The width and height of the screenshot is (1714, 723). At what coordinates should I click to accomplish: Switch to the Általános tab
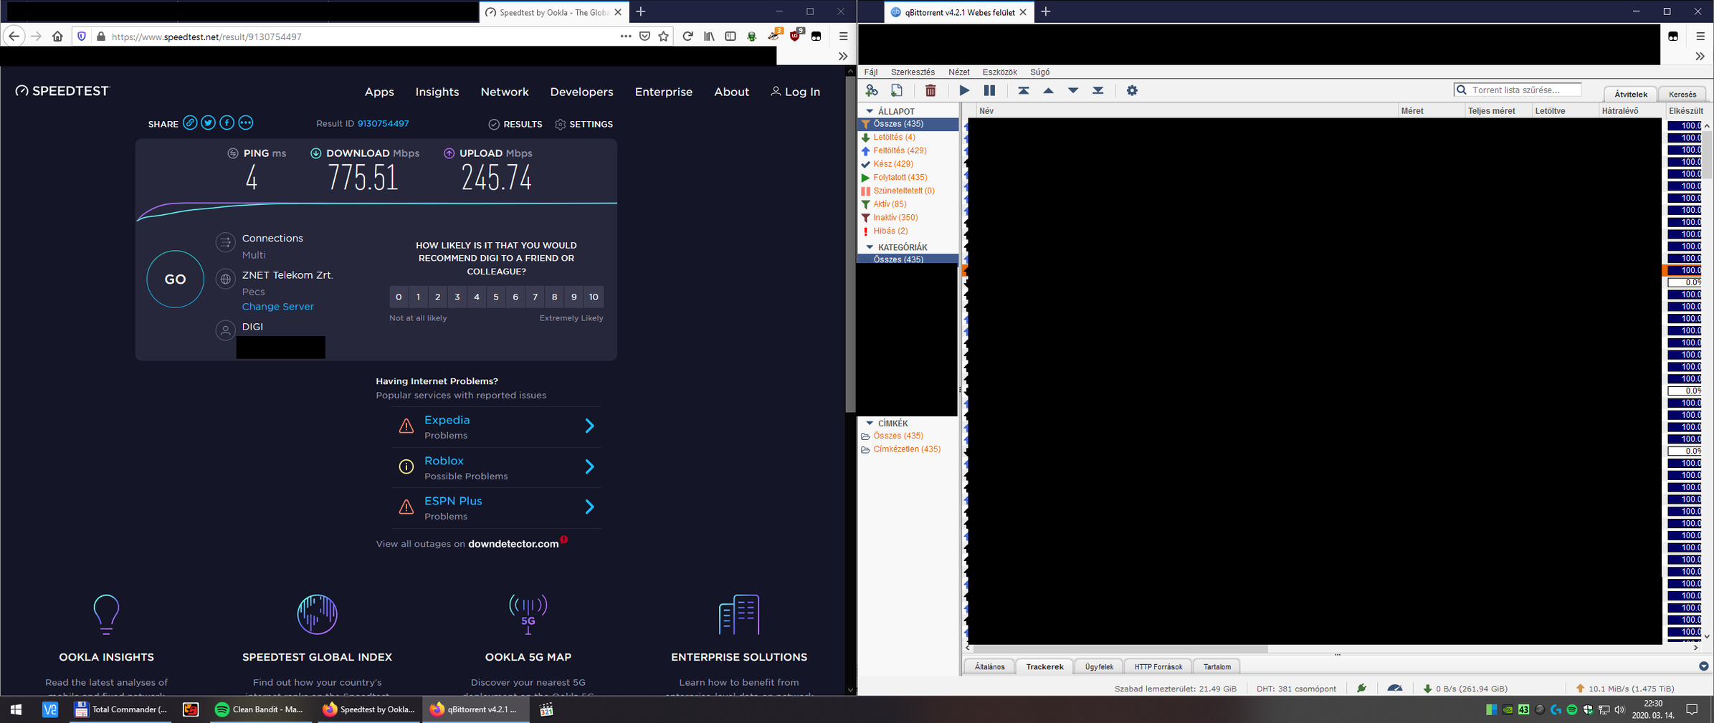[990, 666]
